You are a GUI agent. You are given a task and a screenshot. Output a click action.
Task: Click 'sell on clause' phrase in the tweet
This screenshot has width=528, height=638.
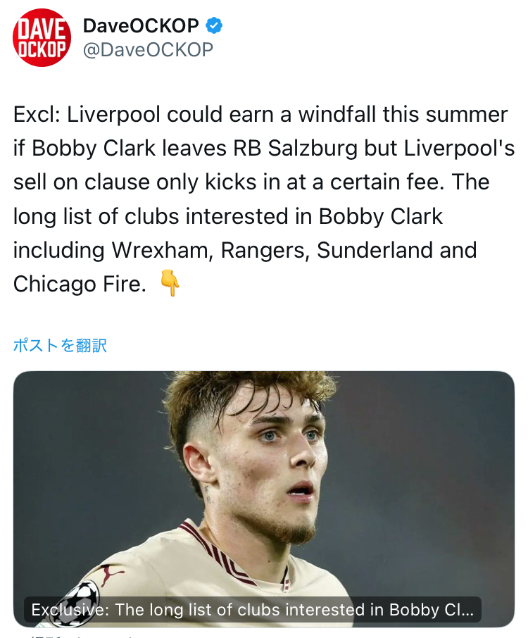click(82, 182)
